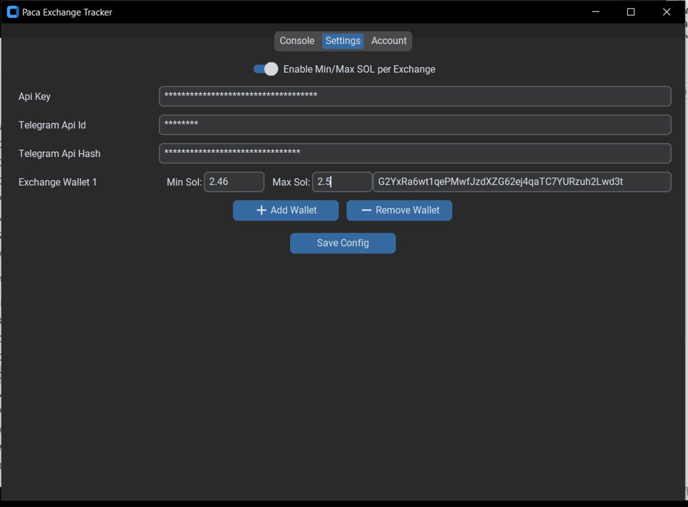
Task: Click the Api Key input field
Action: [415, 96]
